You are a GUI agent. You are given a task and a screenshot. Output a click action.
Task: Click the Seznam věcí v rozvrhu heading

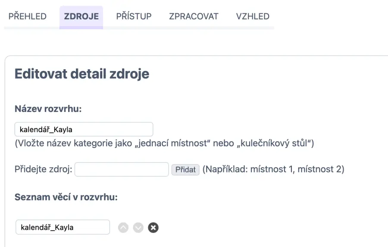(66, 197)
